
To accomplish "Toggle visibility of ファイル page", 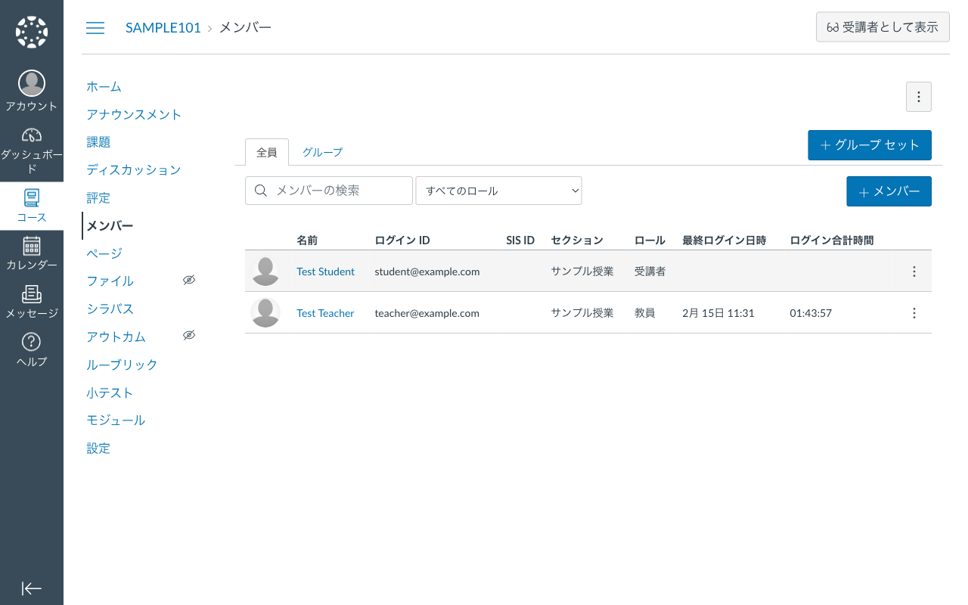I will (x=189, y=279).
